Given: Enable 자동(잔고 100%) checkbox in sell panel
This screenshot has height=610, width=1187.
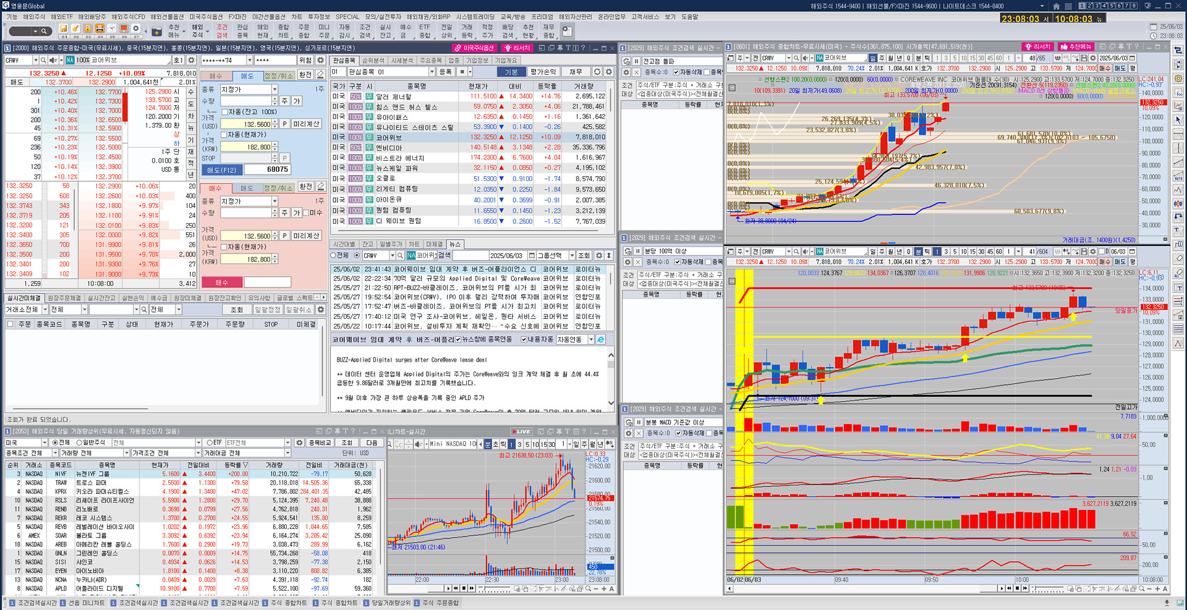Looking at the screenshot, I should (x=224, y=112).
